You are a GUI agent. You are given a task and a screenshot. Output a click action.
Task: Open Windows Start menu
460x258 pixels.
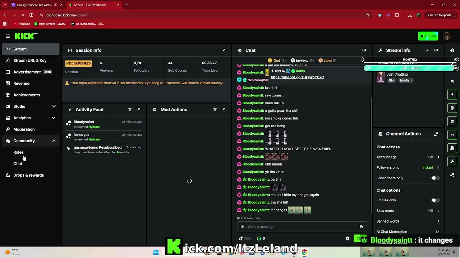pyautogui.click(x=156, y=253)
